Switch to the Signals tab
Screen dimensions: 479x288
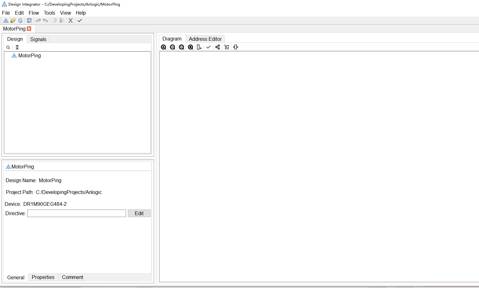pos(38,39)
